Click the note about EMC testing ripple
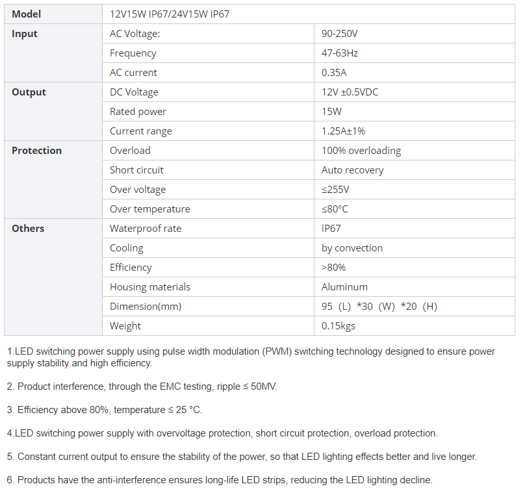The width and height of the screenshot is (525, 493). (142, 386)
